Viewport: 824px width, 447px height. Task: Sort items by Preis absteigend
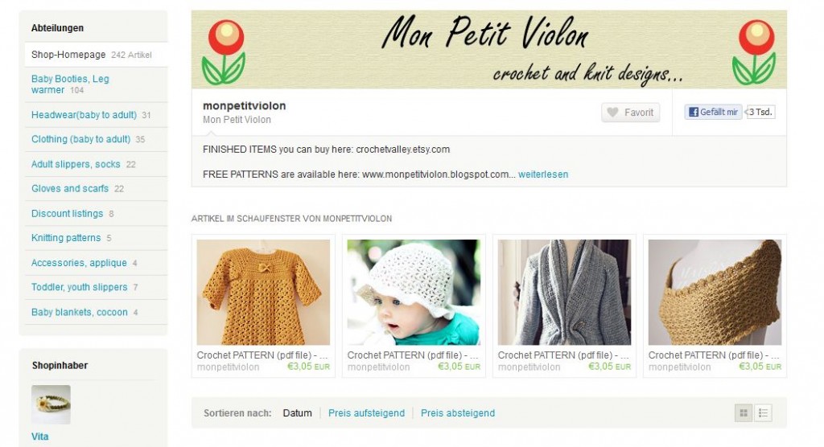pyautogui.click(x=458, y=413)
